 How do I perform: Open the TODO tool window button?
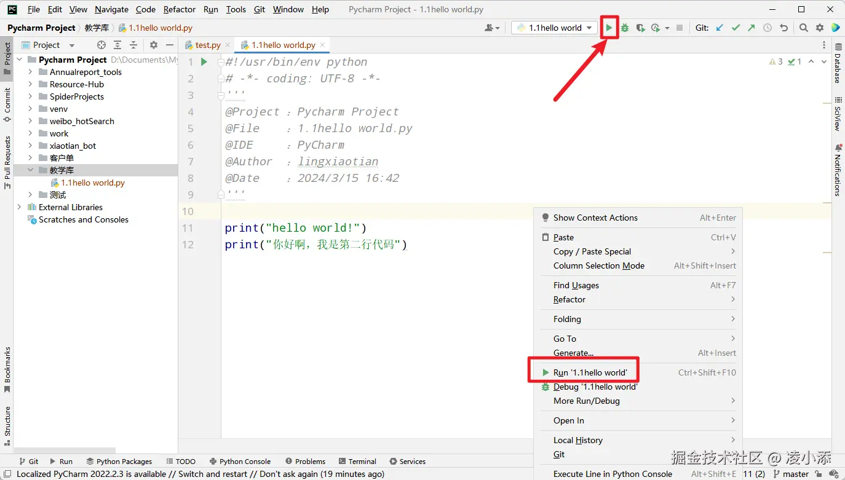181,462
